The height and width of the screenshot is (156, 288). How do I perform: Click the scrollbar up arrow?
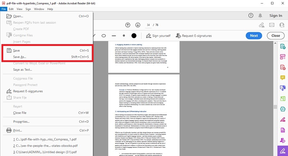click(x=275, y=43)
